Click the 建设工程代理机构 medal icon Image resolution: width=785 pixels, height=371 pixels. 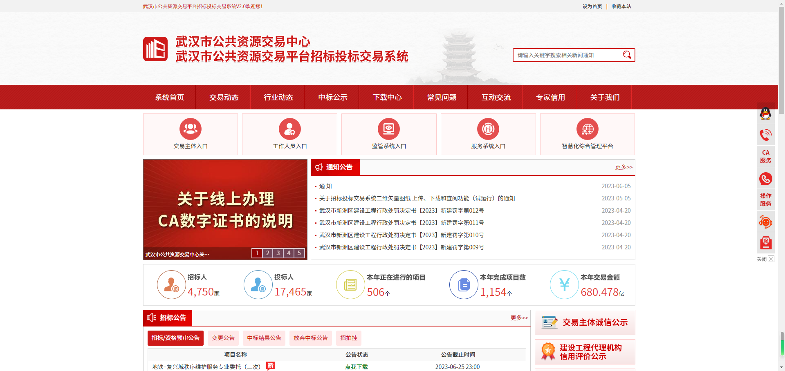pos(548,351)
